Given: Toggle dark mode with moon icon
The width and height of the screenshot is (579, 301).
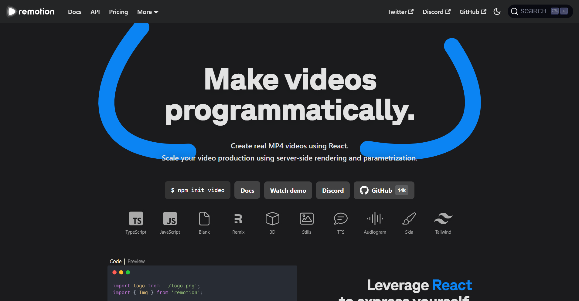Looking at the screenshot, I should point(497,12).
